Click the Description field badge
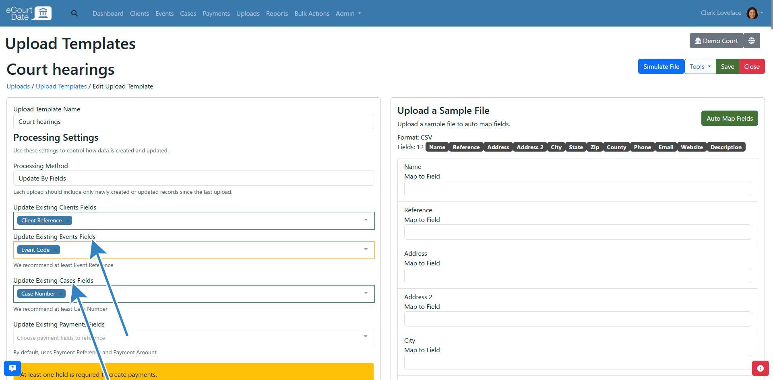 click(726, 147)
